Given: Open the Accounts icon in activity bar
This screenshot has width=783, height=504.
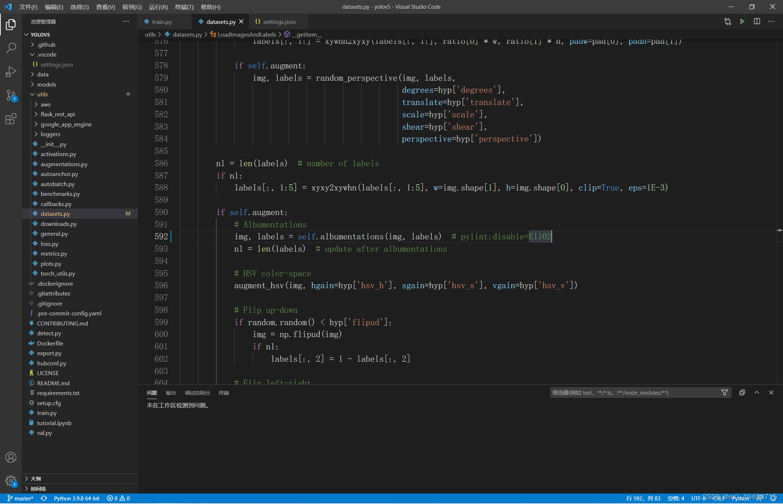Looking at the screenshot, I should tap(11, 457).
